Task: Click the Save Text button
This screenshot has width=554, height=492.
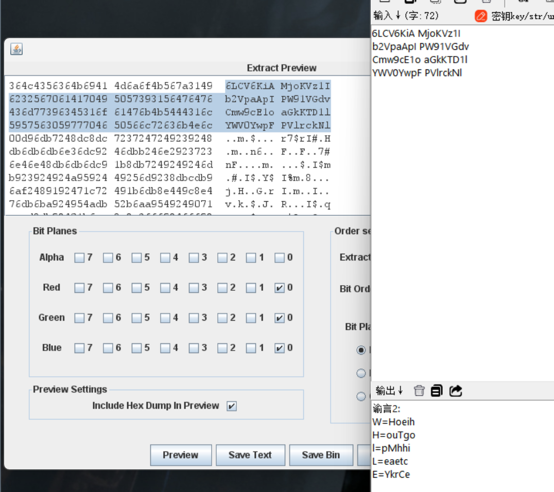Action: [x=250, y=455]
